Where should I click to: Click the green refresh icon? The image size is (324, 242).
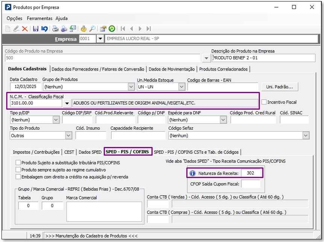[x=112, y=29]
